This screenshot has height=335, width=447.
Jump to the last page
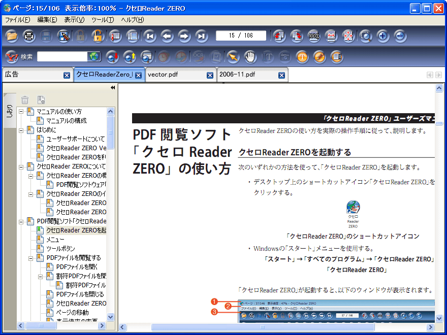pos(202,36)
